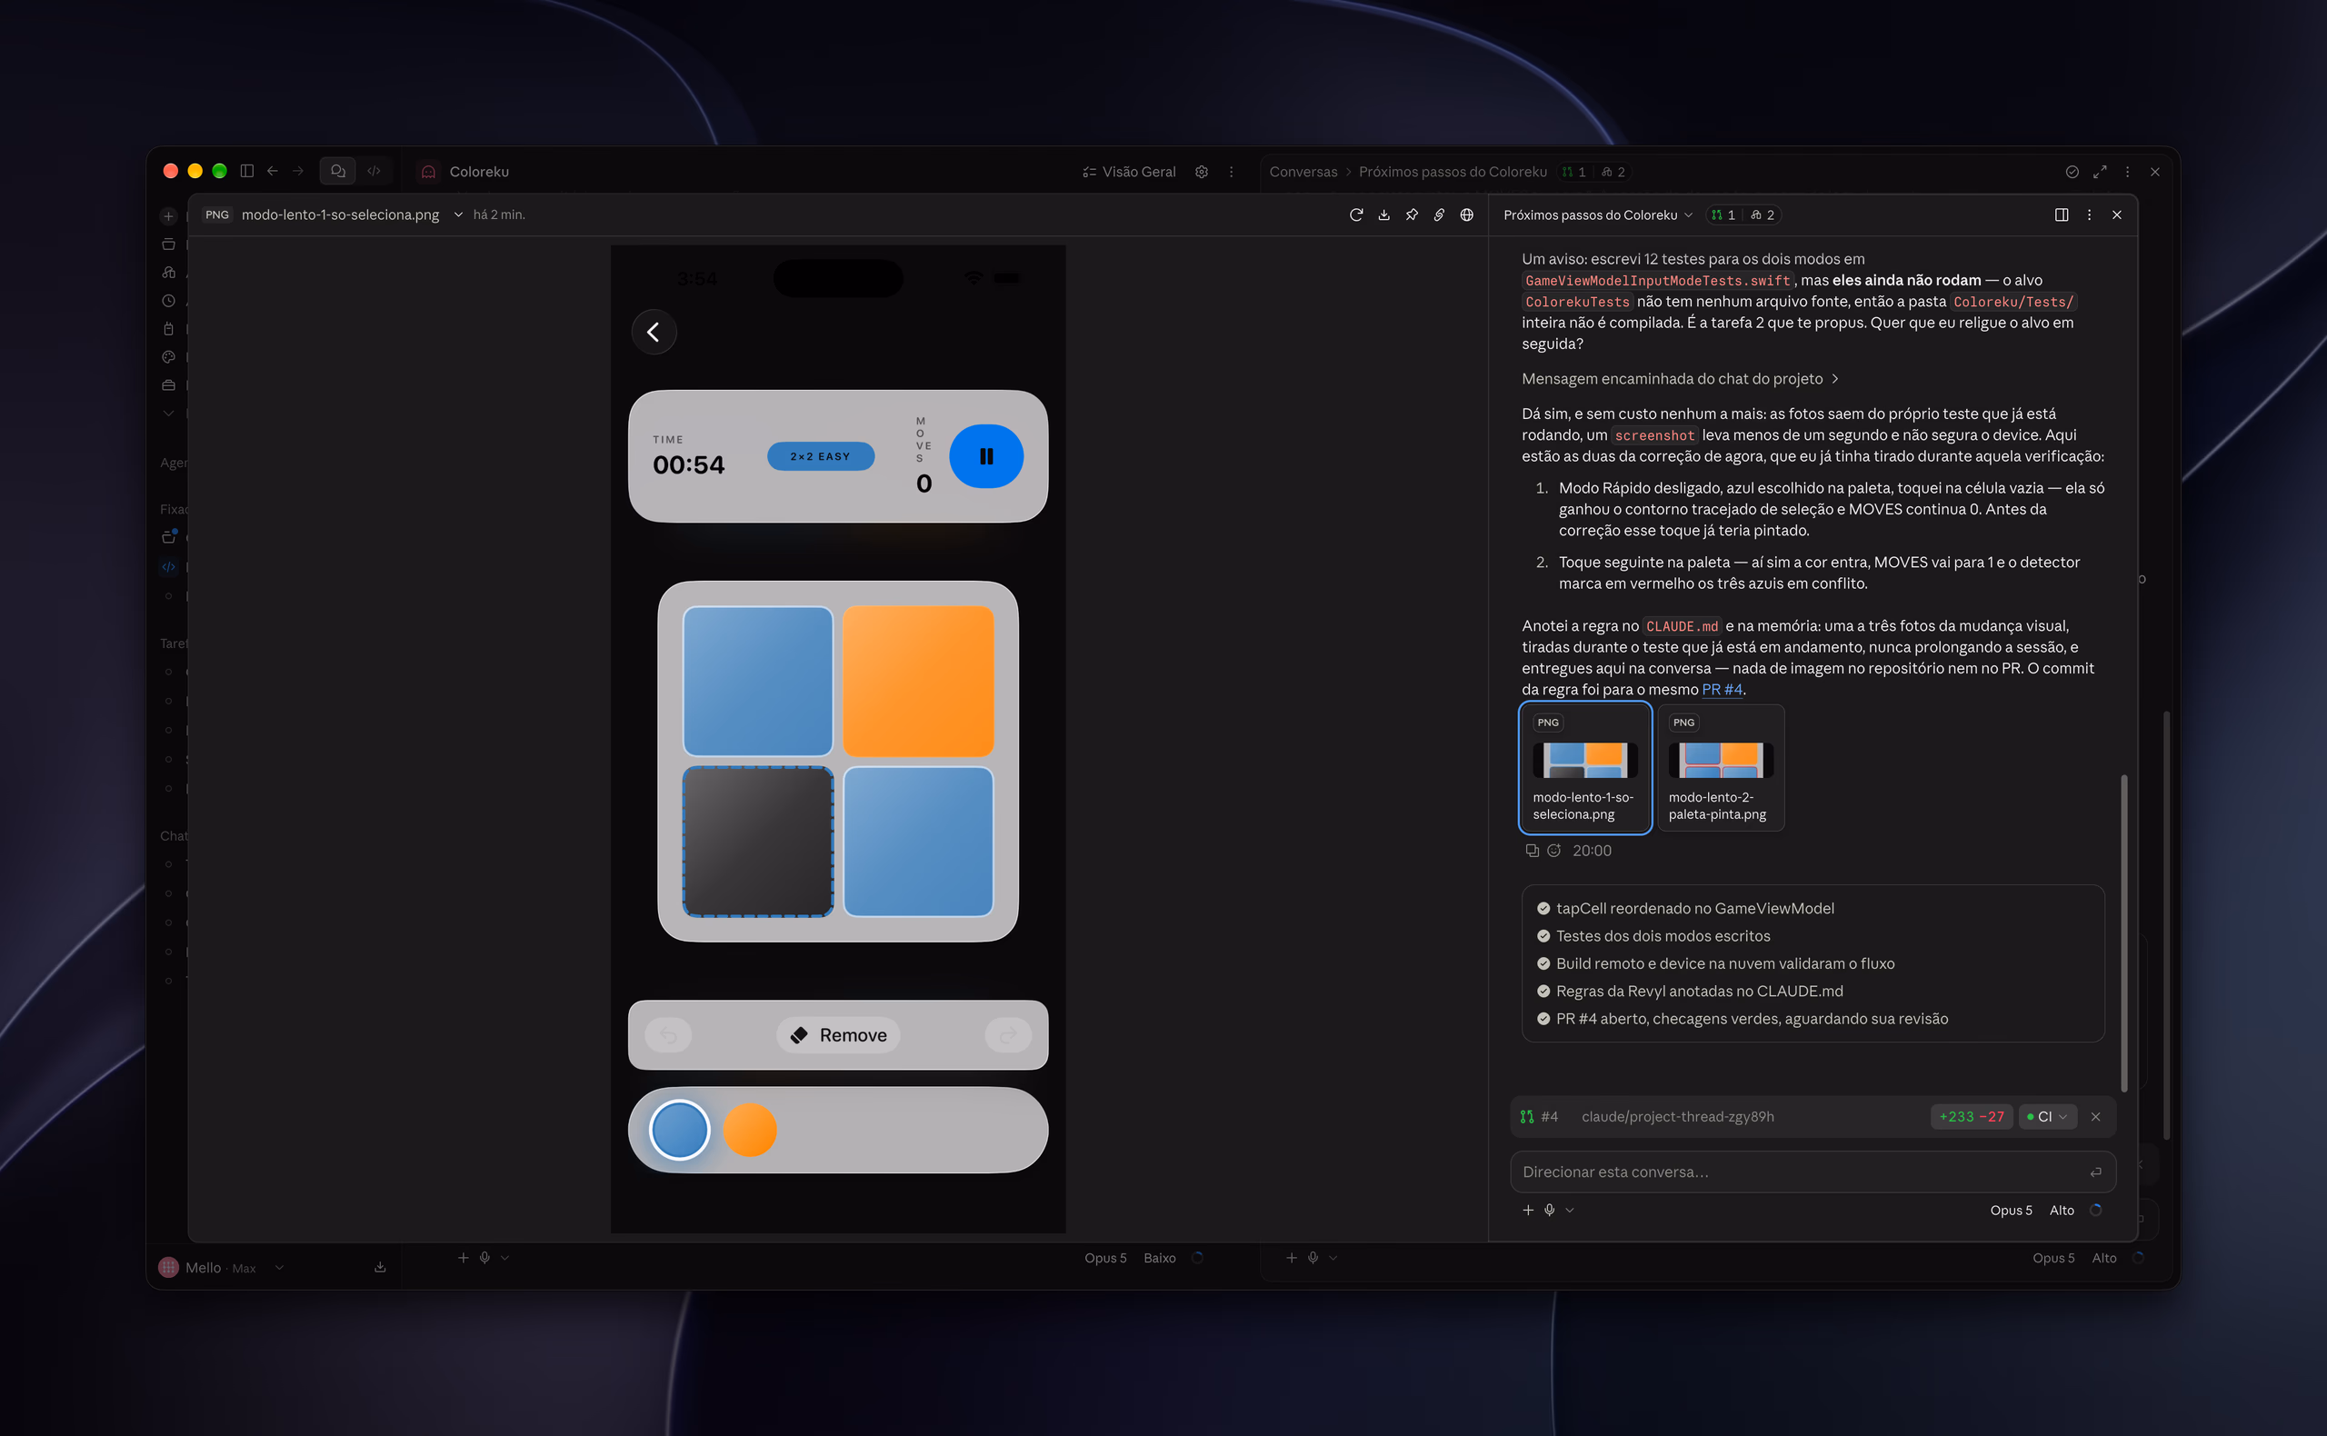This screenshot has height=1436, width=2327.
Task: Open the PR #4 link in the message
Action: pyautogui.click(x=1721, y=690)
